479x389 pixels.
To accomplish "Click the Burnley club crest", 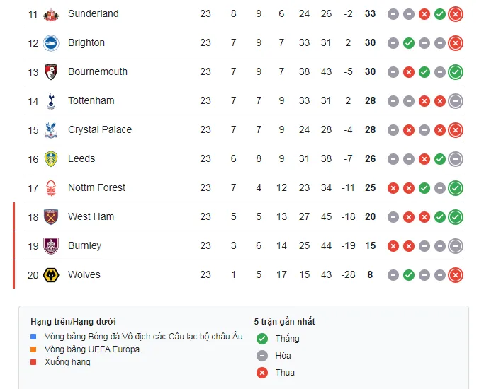I will (50, 246).
